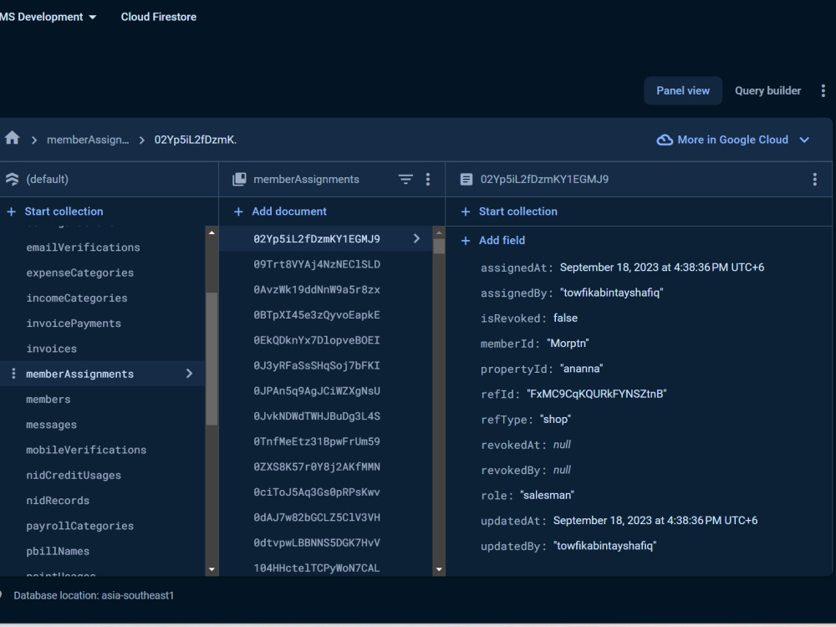Click the collections list scrollbar thumb
The image size is (836, 627).
tap(212, 359)
